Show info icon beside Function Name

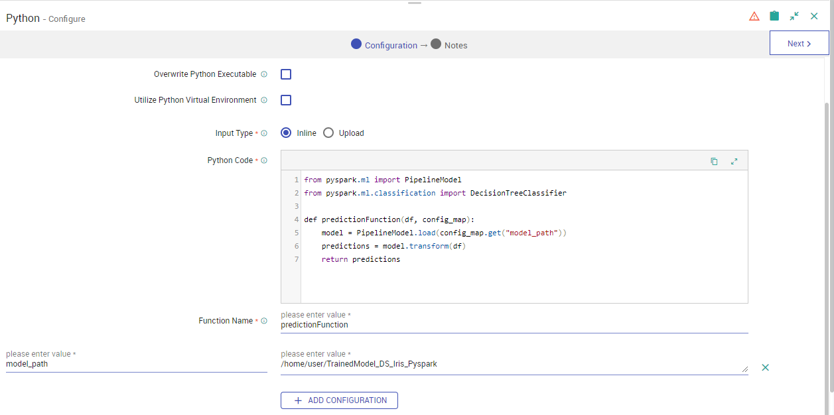[264, 321]
